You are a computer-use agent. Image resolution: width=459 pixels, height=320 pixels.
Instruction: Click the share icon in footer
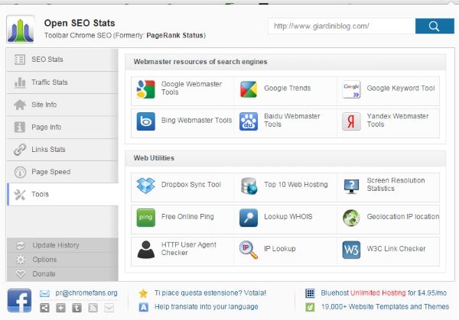44,308
